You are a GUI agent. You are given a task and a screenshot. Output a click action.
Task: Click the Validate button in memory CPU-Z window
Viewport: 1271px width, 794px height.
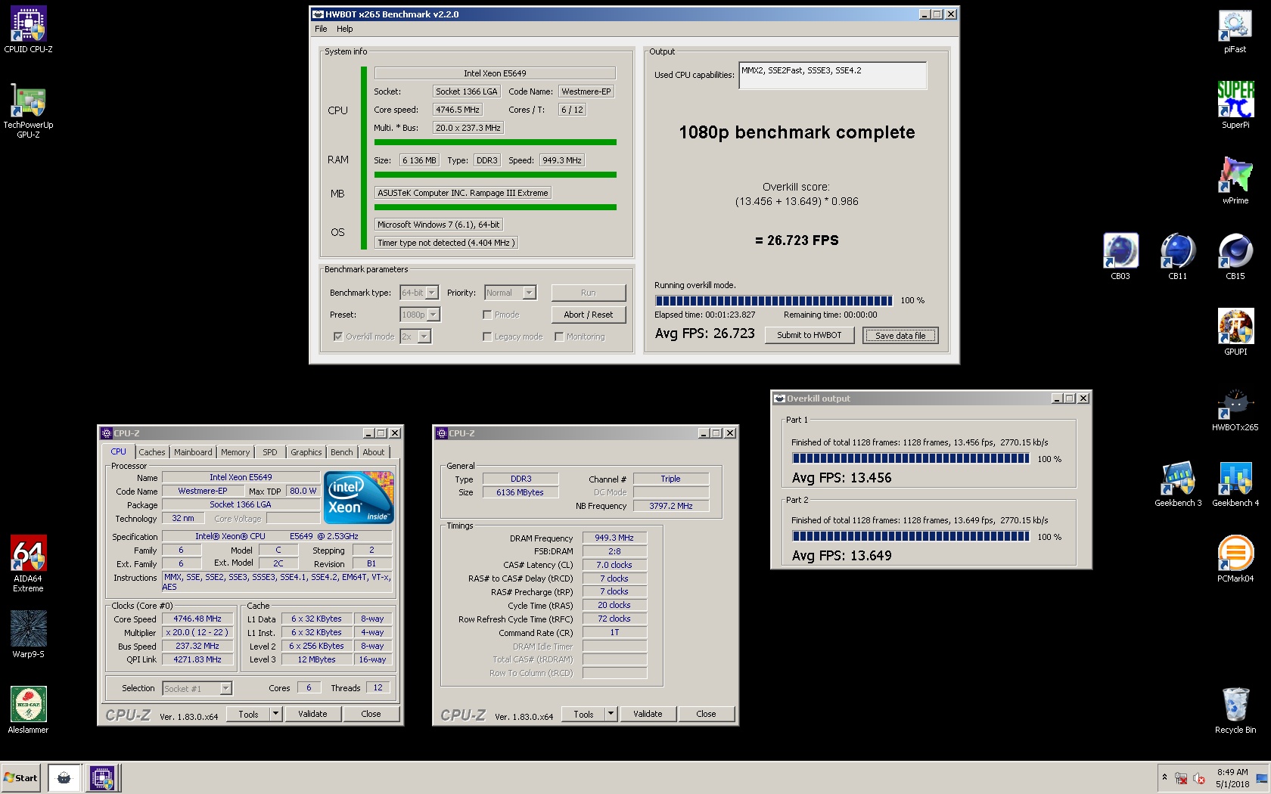pyautogui.click(x=648, y=714)
